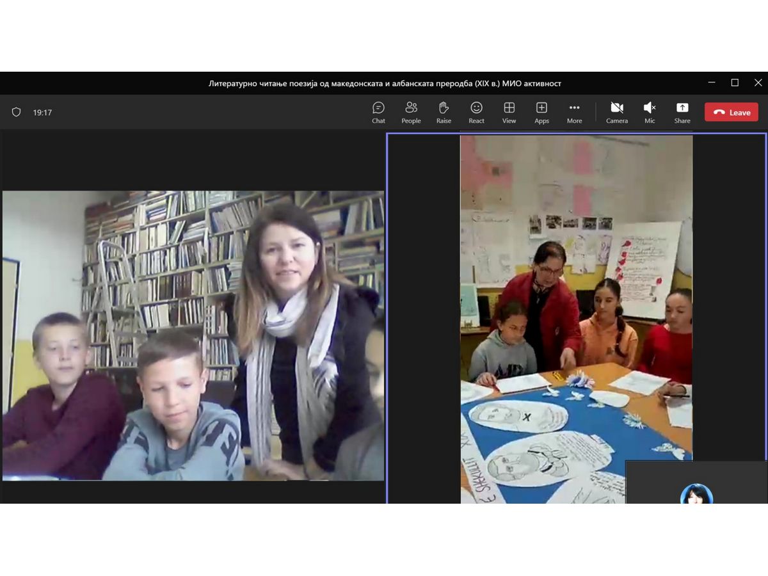Raise your hand in the meeting
Image resolution: width=768 pixels, height=576 pixels.
pyautogui.click(x=444, y=112)
